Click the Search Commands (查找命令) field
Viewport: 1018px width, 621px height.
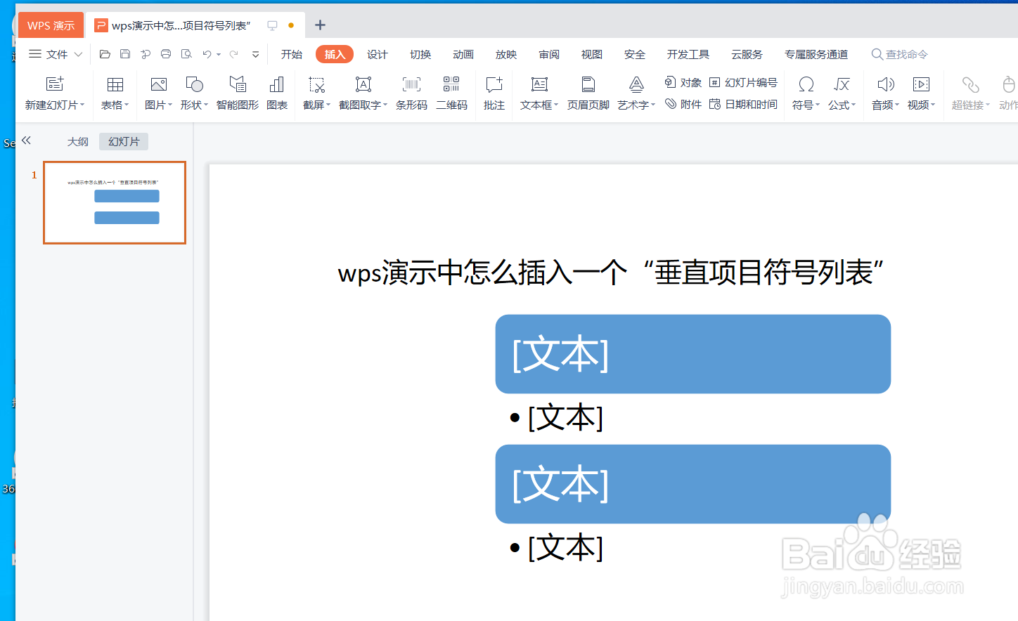[x=899, y=54]
